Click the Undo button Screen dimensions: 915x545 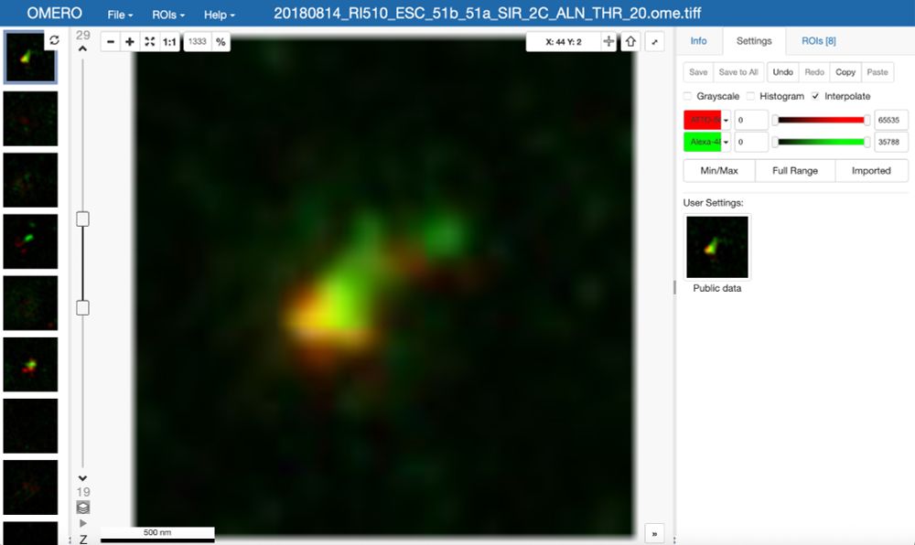pos(782,72)
